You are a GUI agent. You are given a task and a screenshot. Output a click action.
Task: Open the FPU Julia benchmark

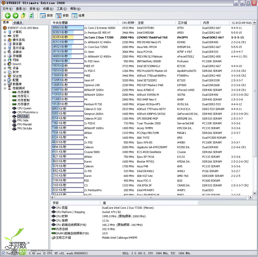tap(23, 120)
